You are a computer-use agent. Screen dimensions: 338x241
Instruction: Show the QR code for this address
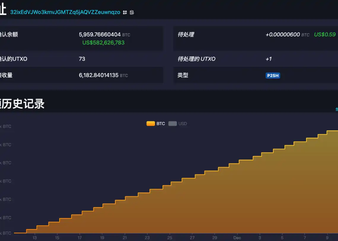(125, 12)
